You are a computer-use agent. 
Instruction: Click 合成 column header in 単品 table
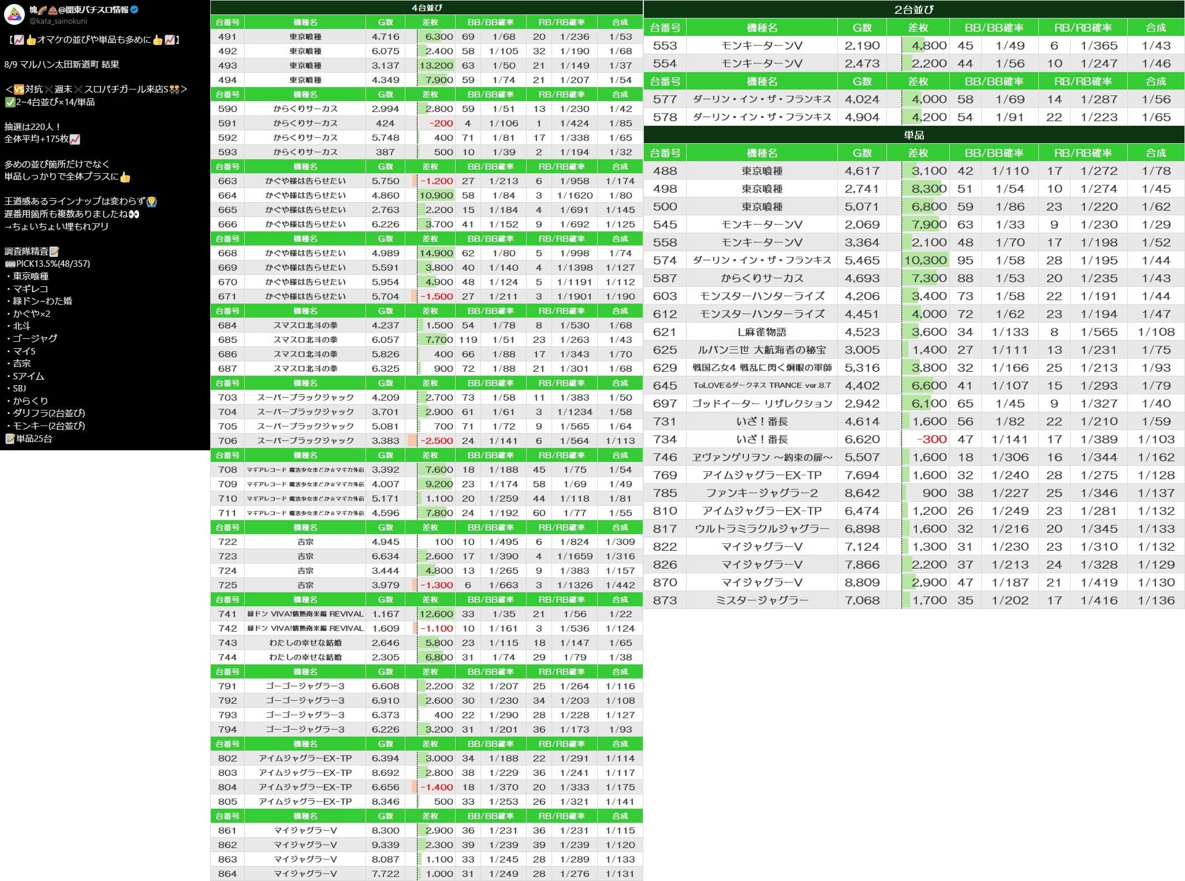click(1156, 153)
